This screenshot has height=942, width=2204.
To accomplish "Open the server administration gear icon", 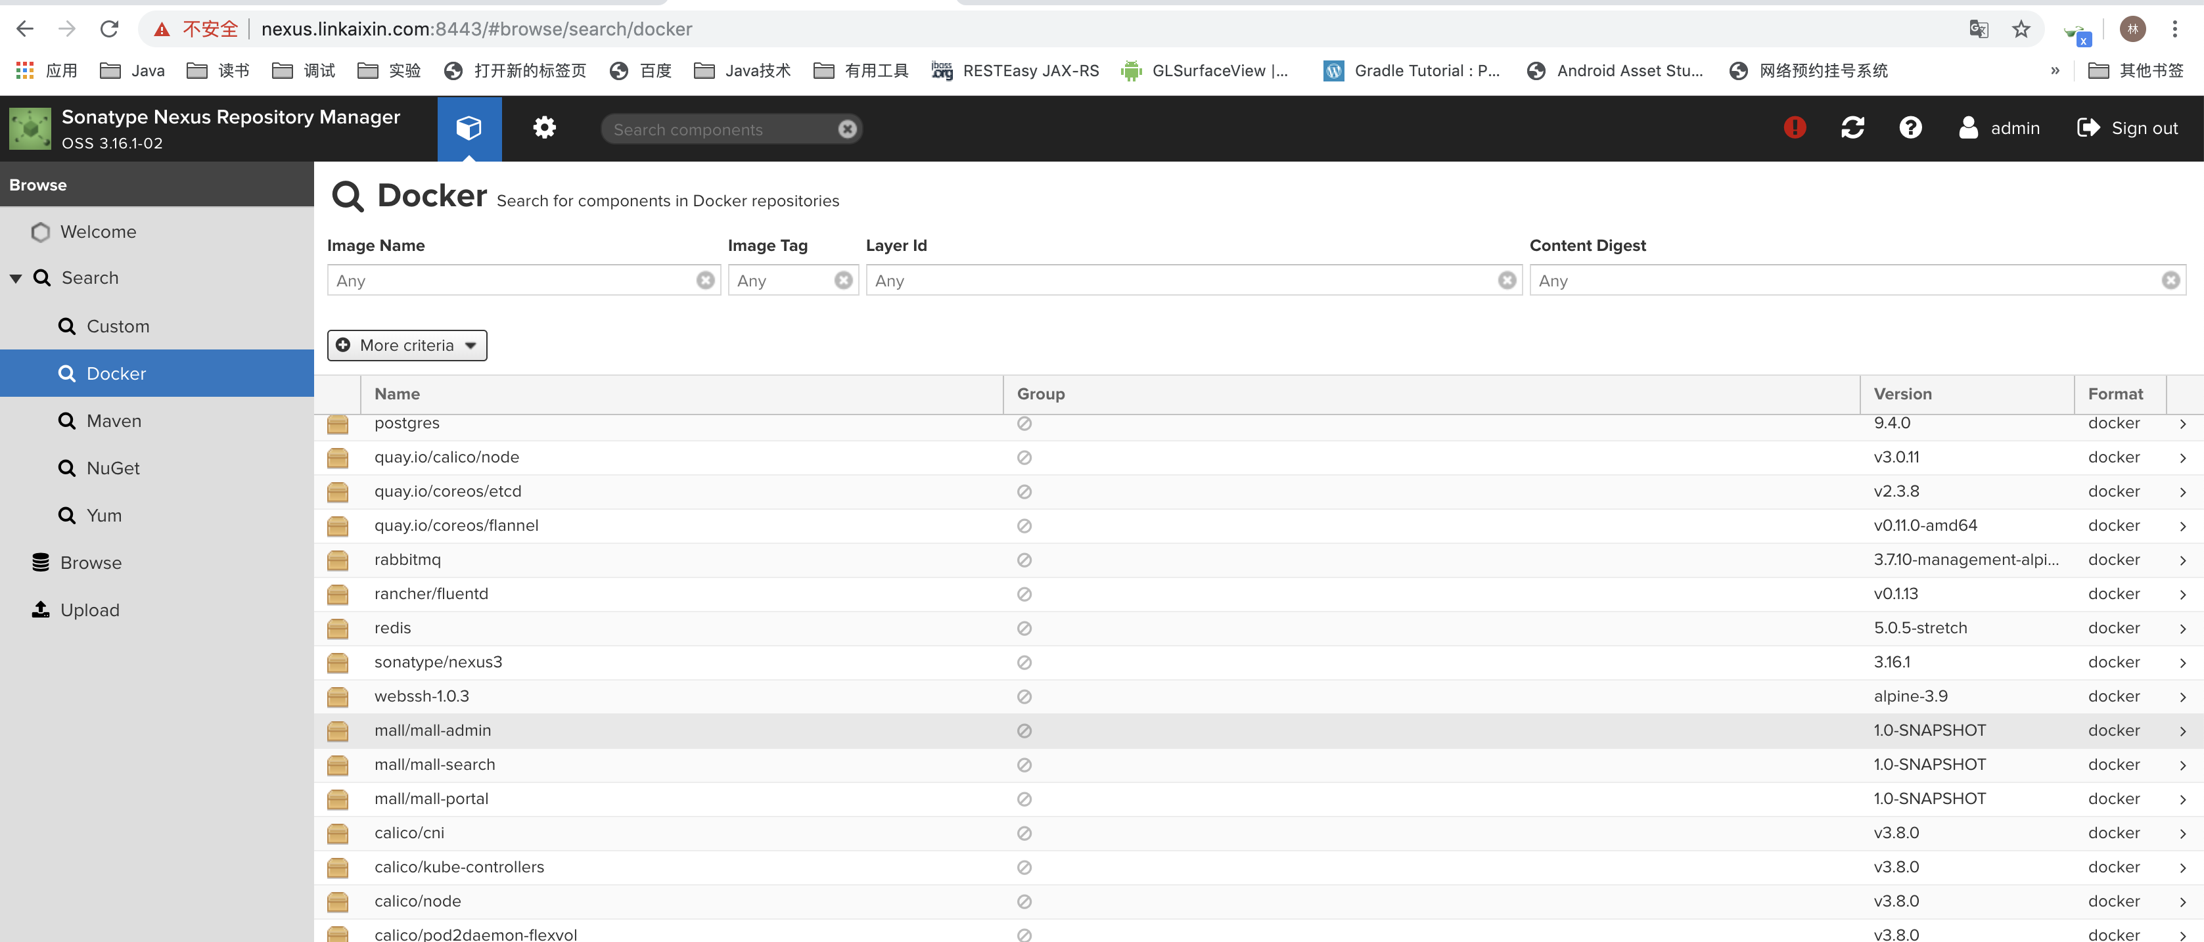I will [x=544, y=127].
